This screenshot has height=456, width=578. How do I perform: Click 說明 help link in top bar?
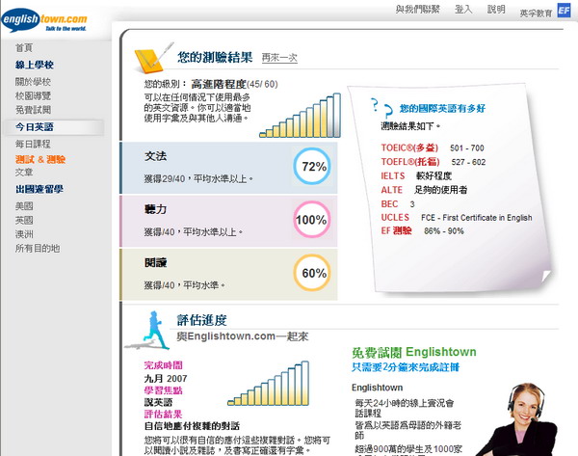click(496, 10)
